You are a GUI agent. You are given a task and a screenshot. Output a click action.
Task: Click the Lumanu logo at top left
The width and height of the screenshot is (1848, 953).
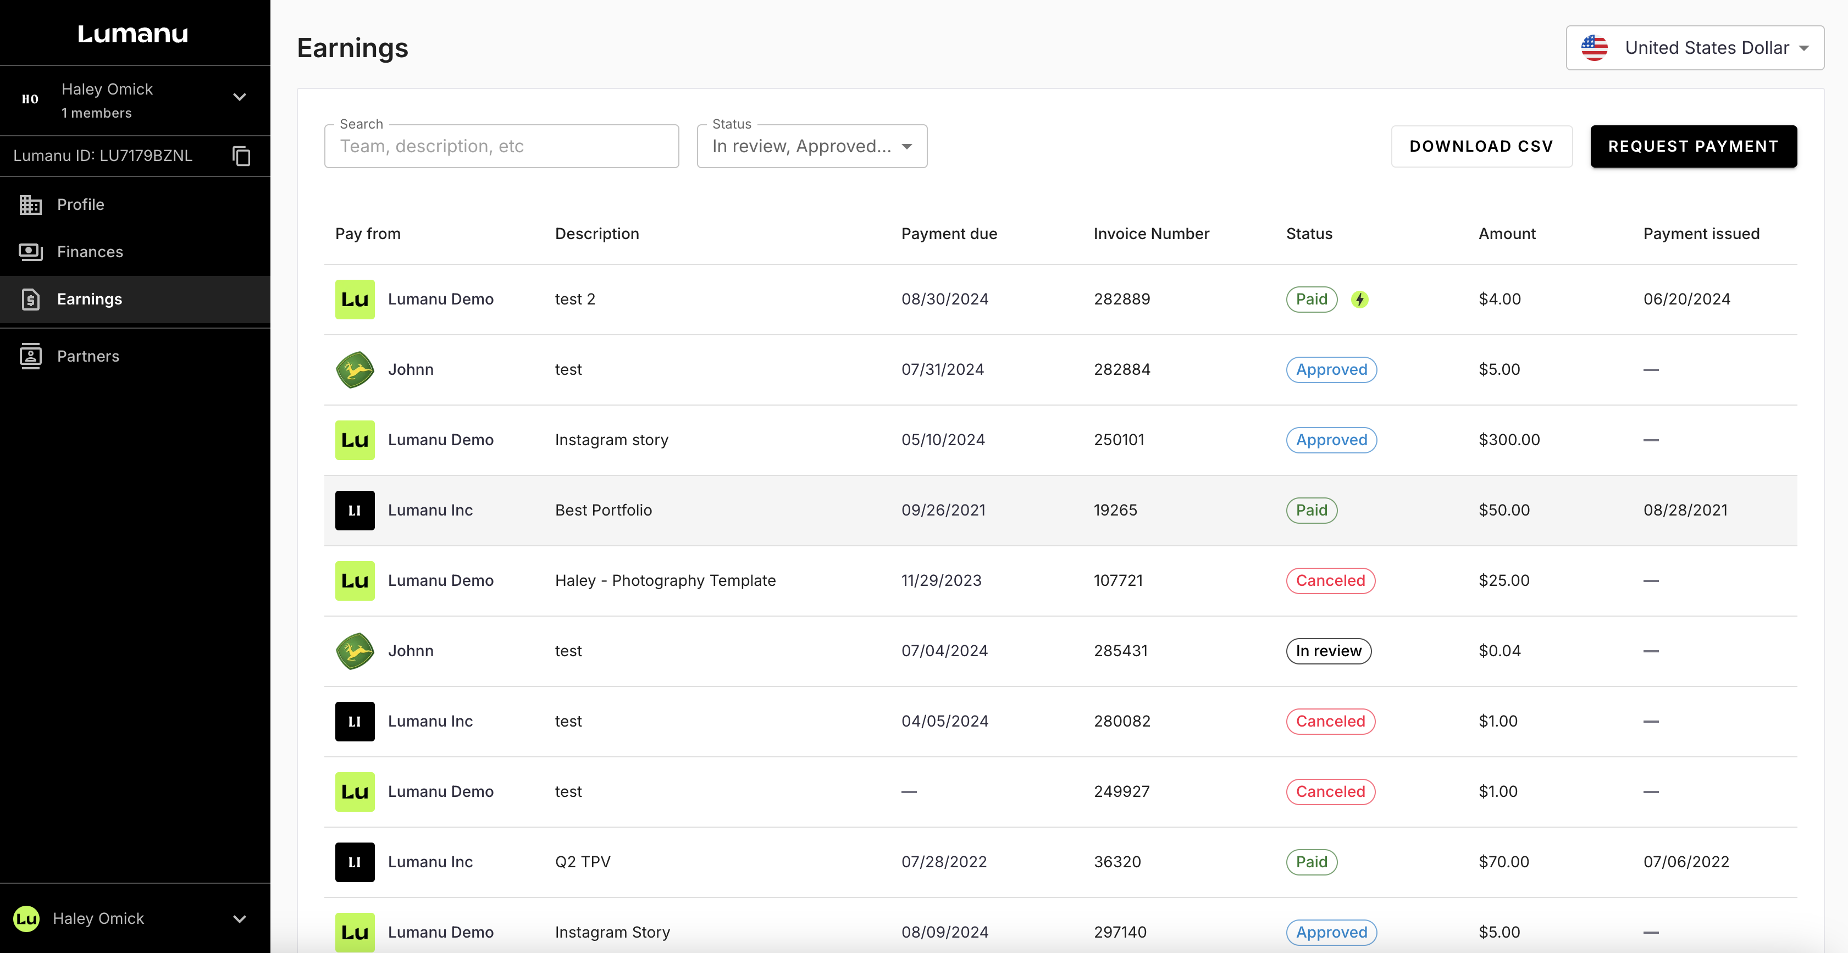pyautogui.click(x=132, y=34)
